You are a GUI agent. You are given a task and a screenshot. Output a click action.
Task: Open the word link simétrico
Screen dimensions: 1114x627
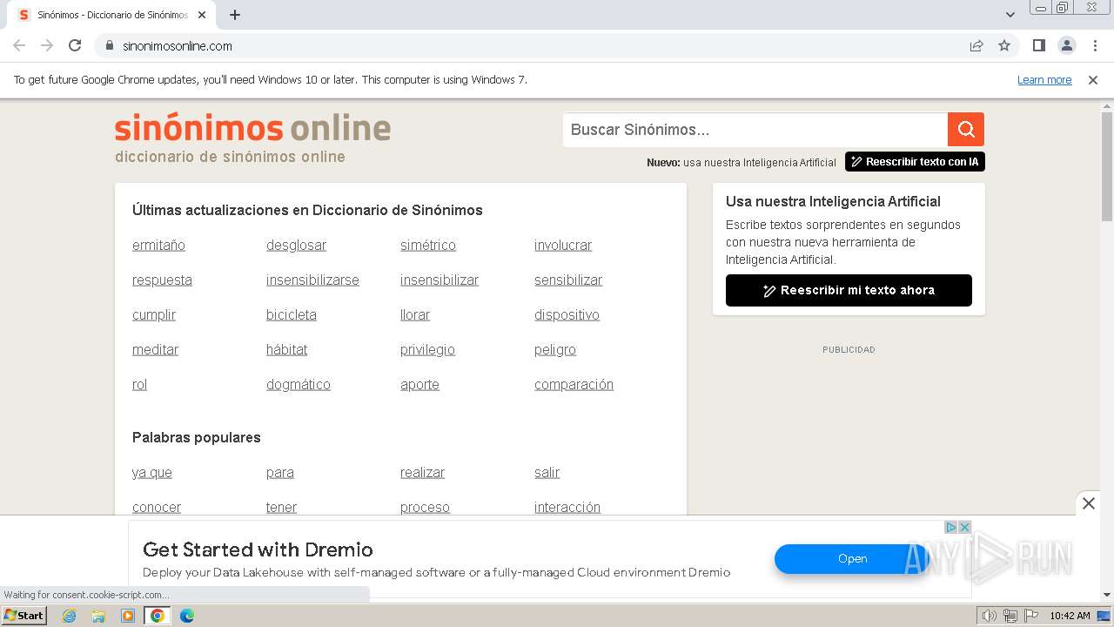pyautogui.click(x=428, y=246)
